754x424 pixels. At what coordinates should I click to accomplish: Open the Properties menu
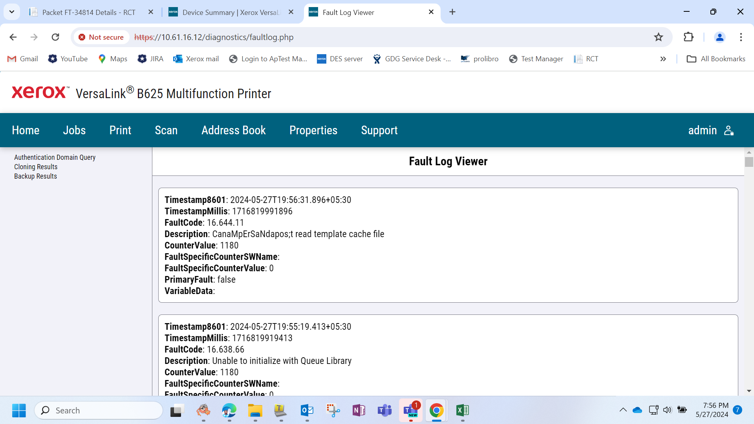pyautogui.click(x=313, y=130)
